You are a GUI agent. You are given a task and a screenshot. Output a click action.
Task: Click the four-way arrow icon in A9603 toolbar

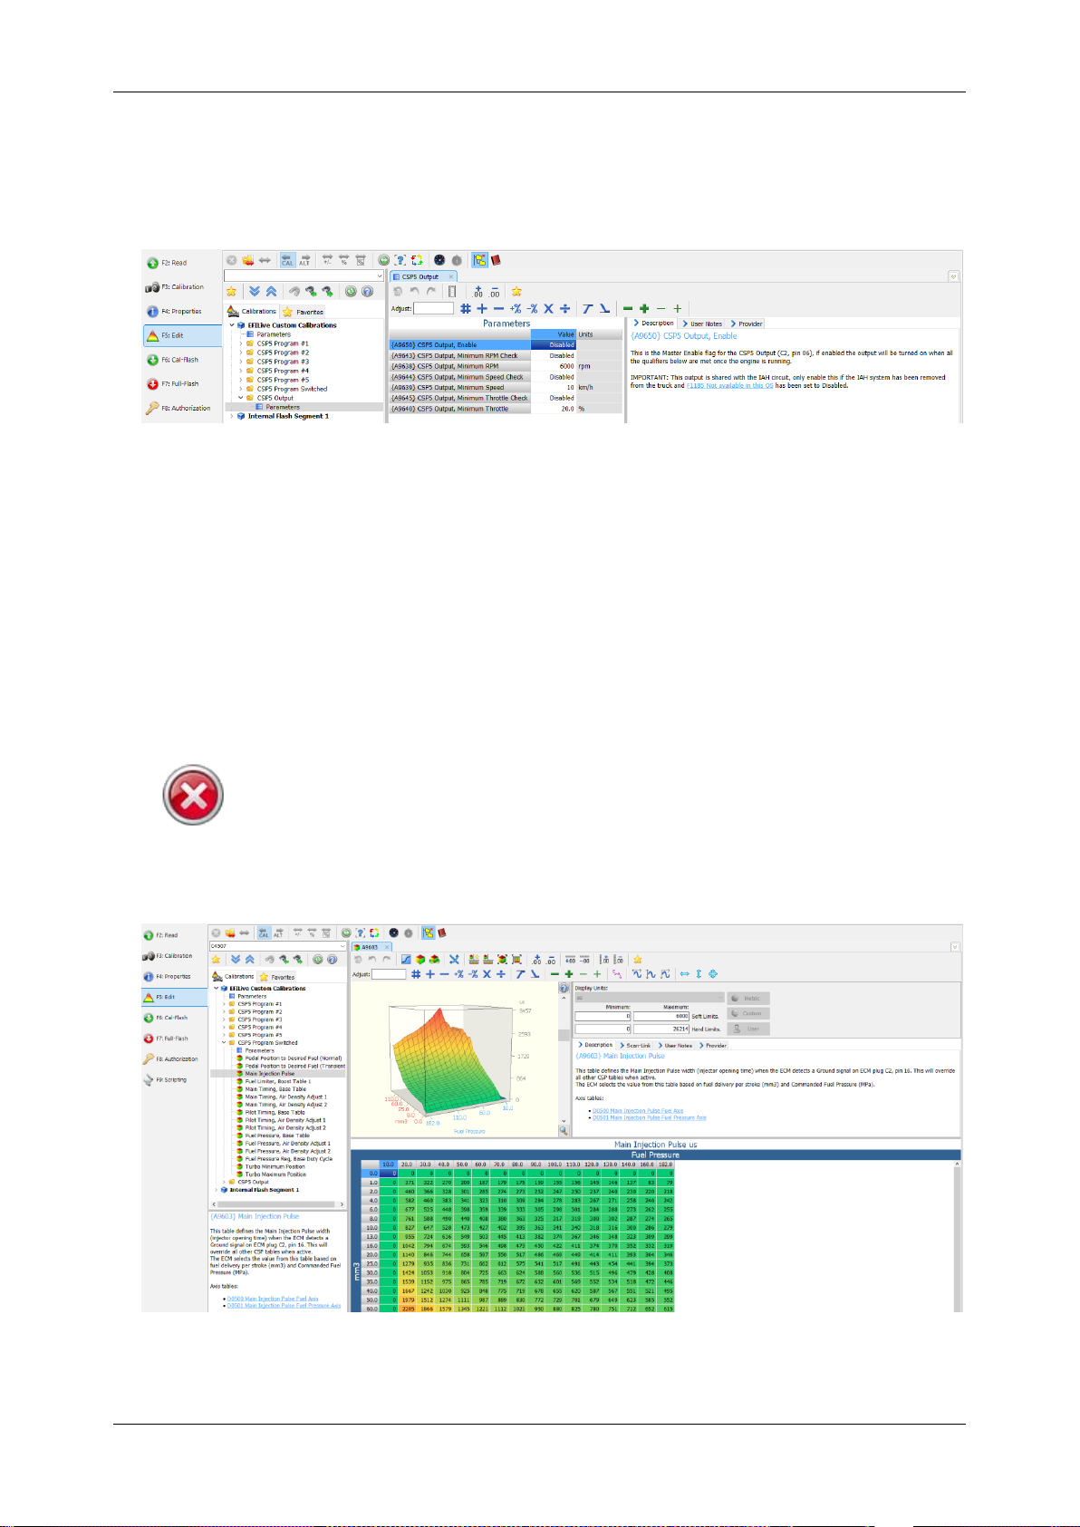point(713,974)
